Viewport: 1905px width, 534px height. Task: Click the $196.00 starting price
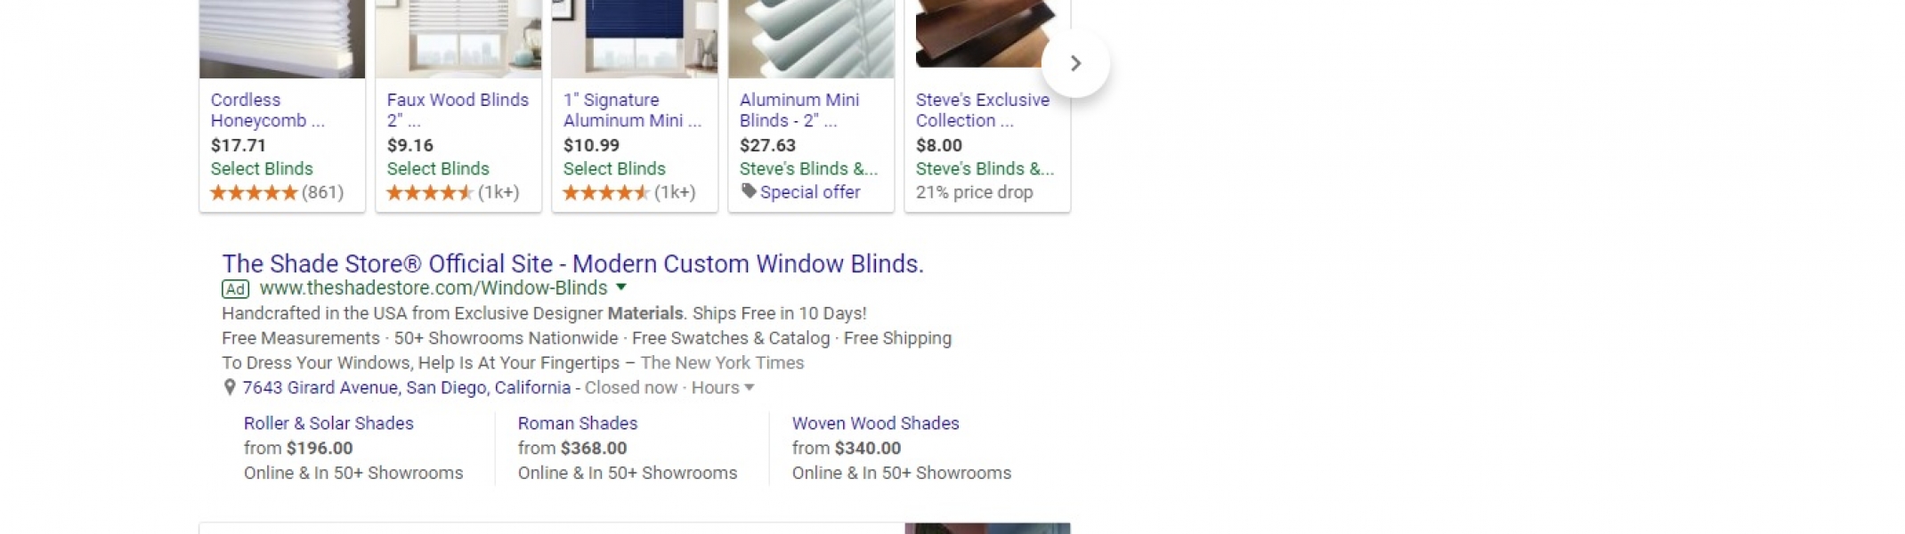click(x=320, y=449)
